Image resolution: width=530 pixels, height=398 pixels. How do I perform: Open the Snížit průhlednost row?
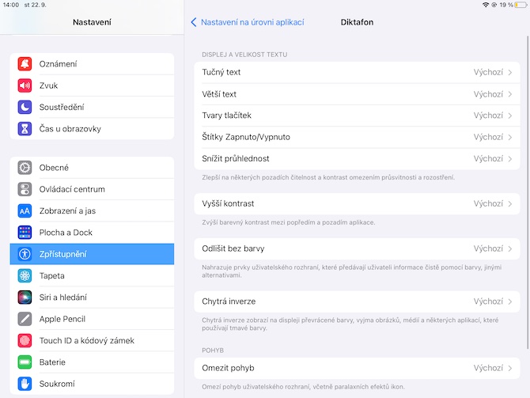click(x=356, y=158)
